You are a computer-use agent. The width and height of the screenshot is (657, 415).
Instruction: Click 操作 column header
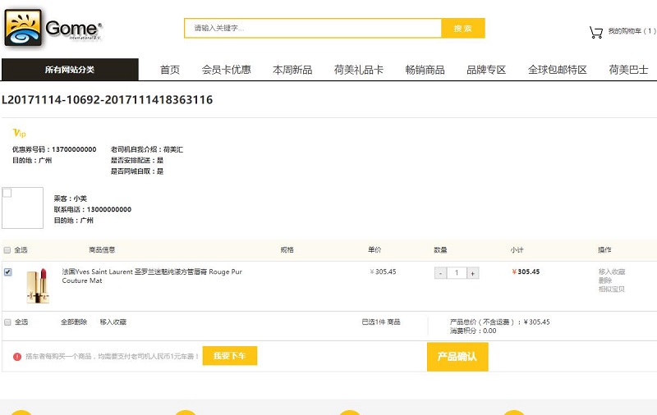coord(604,250)
